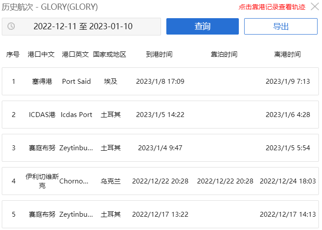Image resolution: width=322 pixels, height=230 pixels.
Task: Click departure time 2023/1/6 4:28
Action: pyautogui.click(x=288, y=115)
